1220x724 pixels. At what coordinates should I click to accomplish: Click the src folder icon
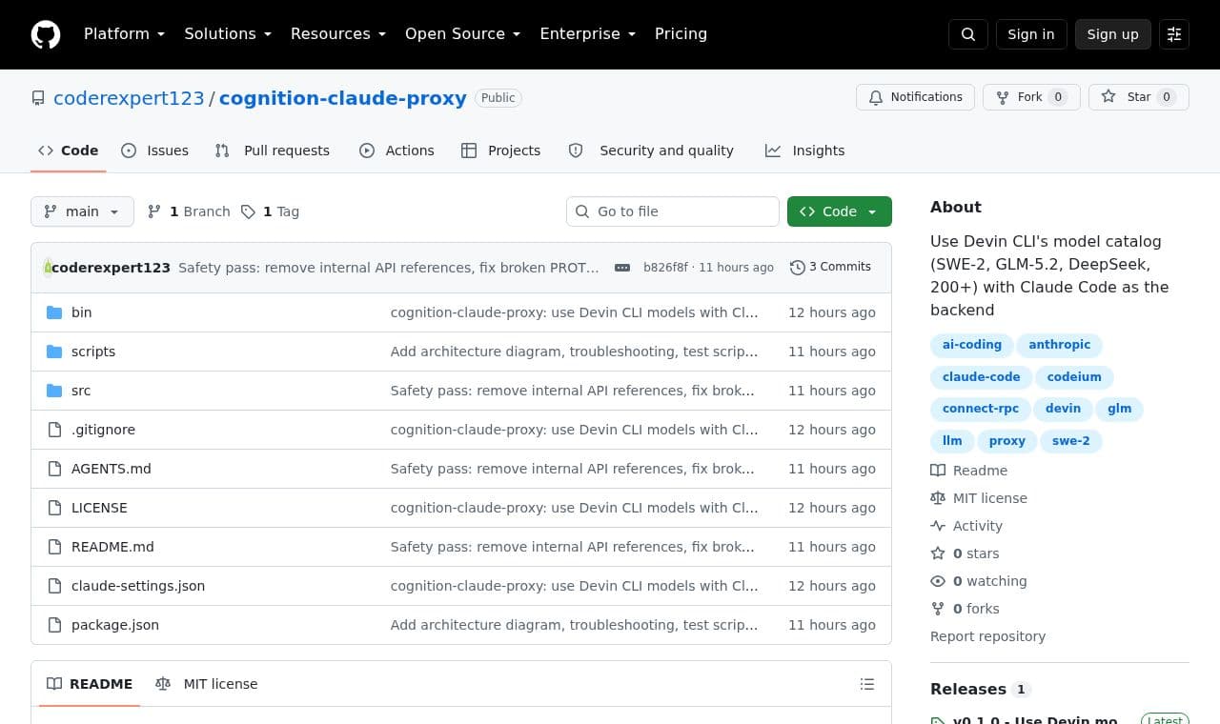click(54, 391)
